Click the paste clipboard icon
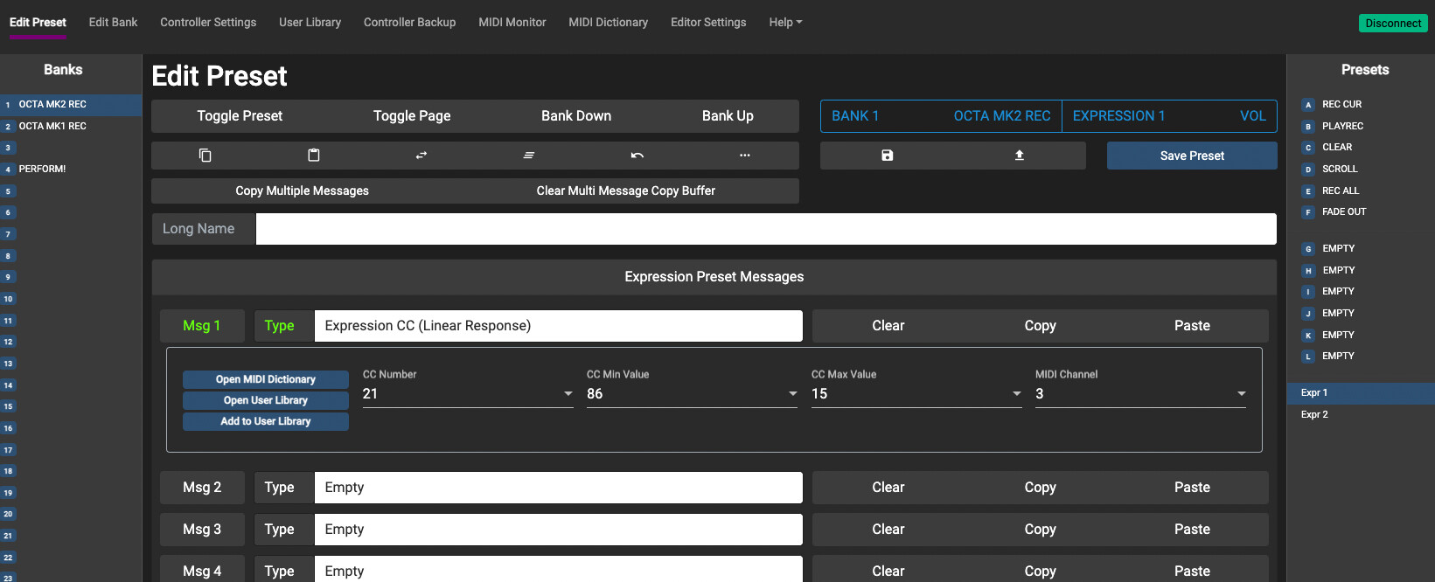The width and height of the screenshot is (1435, 582). point(313,156)
